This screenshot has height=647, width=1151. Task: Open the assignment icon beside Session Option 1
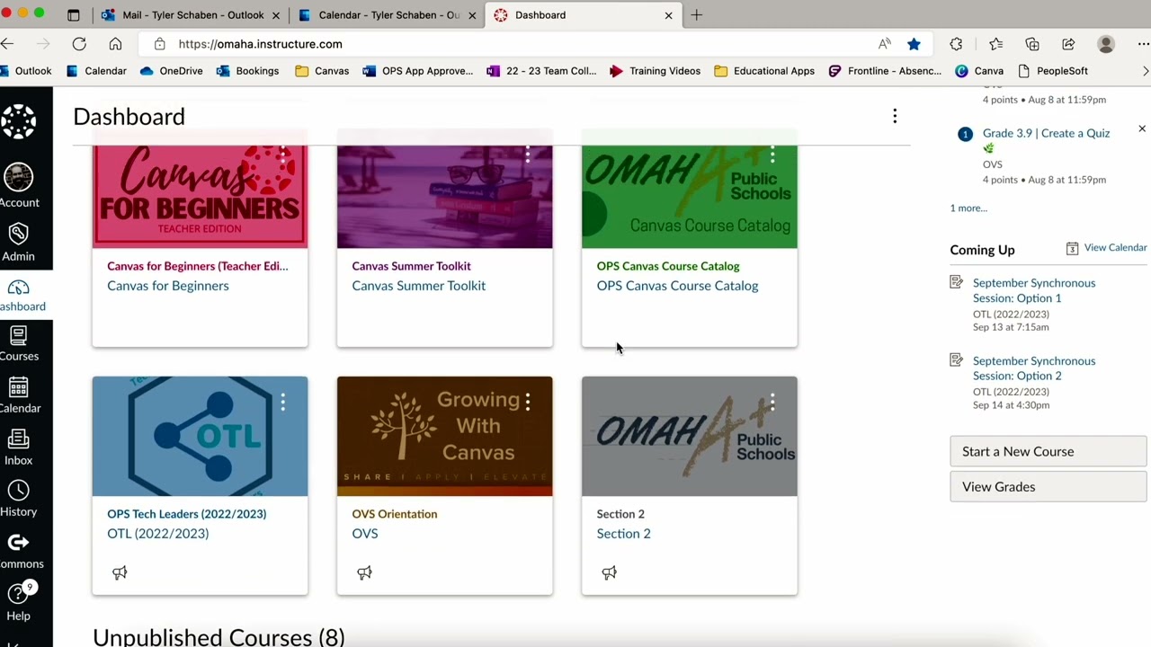click(x=957, y=282)
